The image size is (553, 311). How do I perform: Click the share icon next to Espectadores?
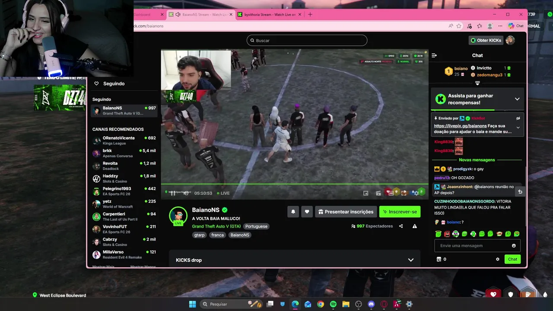click(401, 226)
